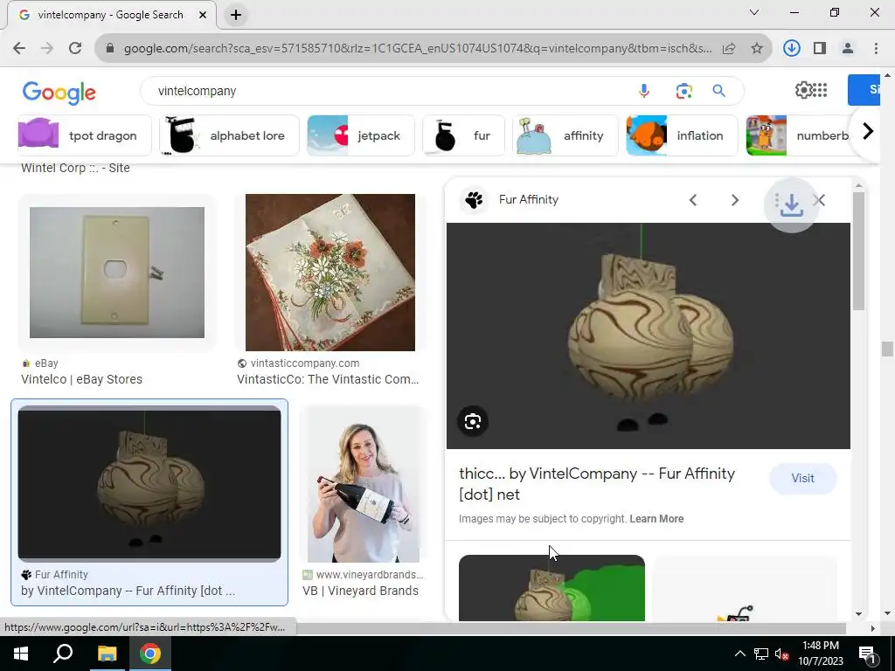Click the horizontal scrollbar at page bottom
895x671 pixels.
point(423,628)
